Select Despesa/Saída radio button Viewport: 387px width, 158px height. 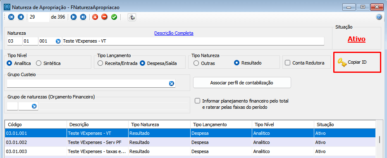[x=142, y=63]
